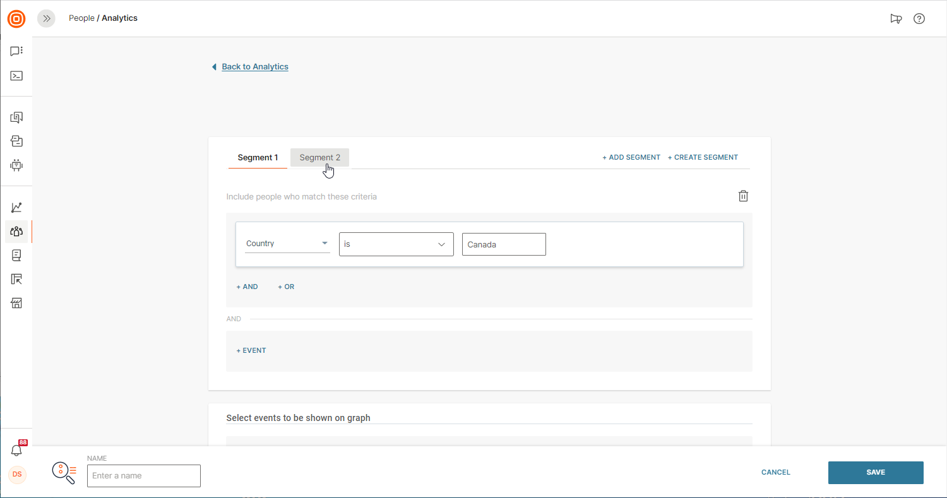Delete segment using the trash can icon
Screen dimensions: 947x498
743,196
